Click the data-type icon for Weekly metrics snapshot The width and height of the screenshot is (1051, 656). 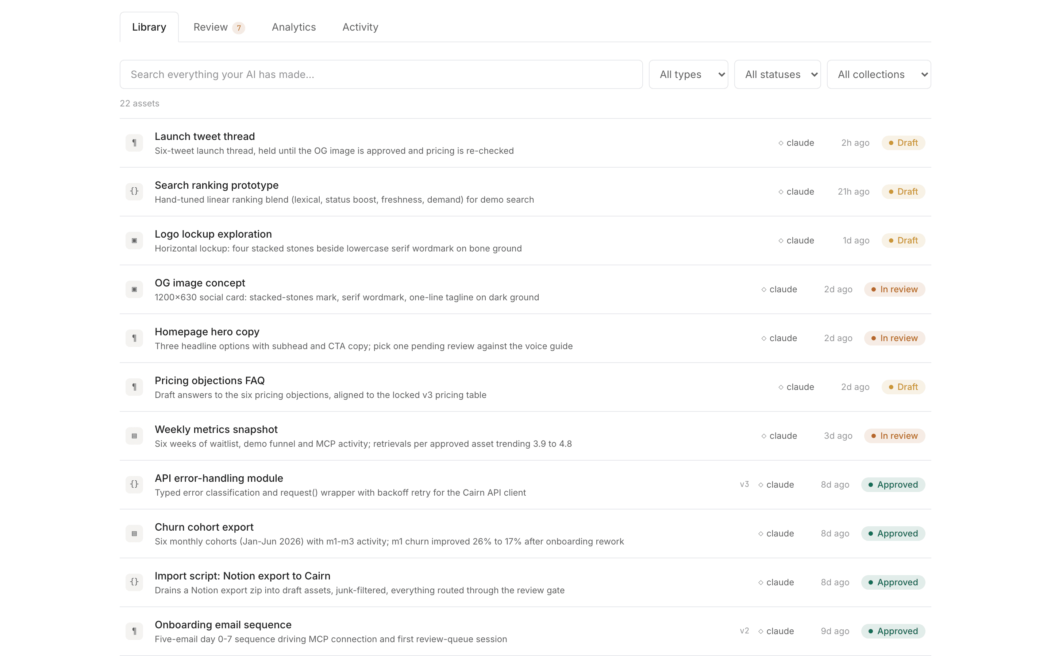click(x=134, y=436)
